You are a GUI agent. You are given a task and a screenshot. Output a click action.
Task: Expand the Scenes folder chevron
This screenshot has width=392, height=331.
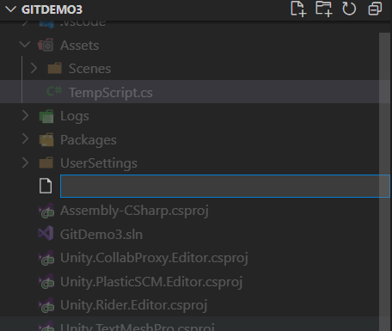click(x=34, y=68)
